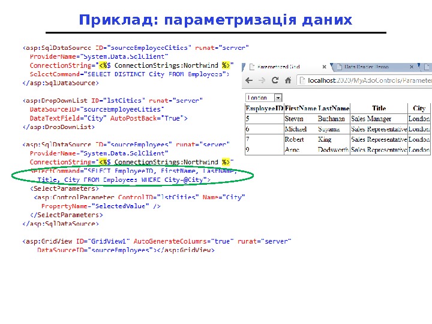Viewport: 432px width, 324px height.
Task: Select the cell with EmployeeID 5
Action: (x=265, y=119)
